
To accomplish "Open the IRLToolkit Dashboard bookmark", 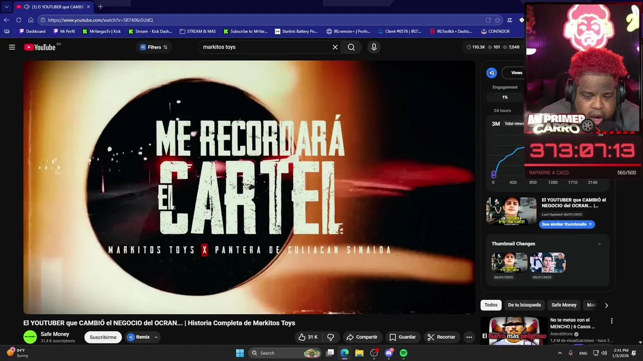I will click(451, 31).
